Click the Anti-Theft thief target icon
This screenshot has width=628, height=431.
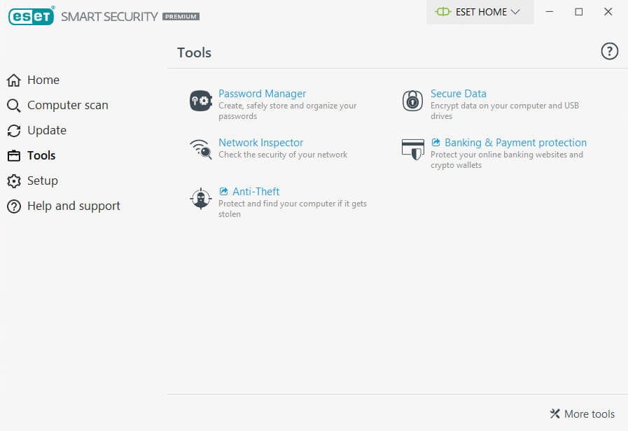[201, 199]
